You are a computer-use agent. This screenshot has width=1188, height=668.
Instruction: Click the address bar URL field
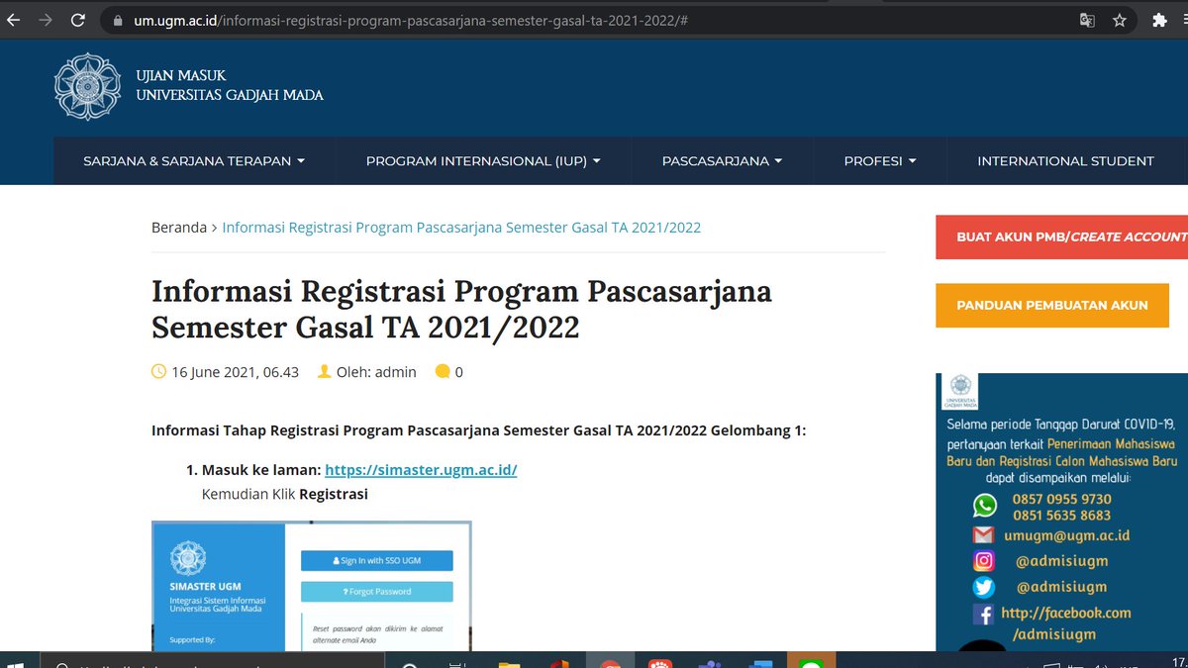click(x=594, y=20)
